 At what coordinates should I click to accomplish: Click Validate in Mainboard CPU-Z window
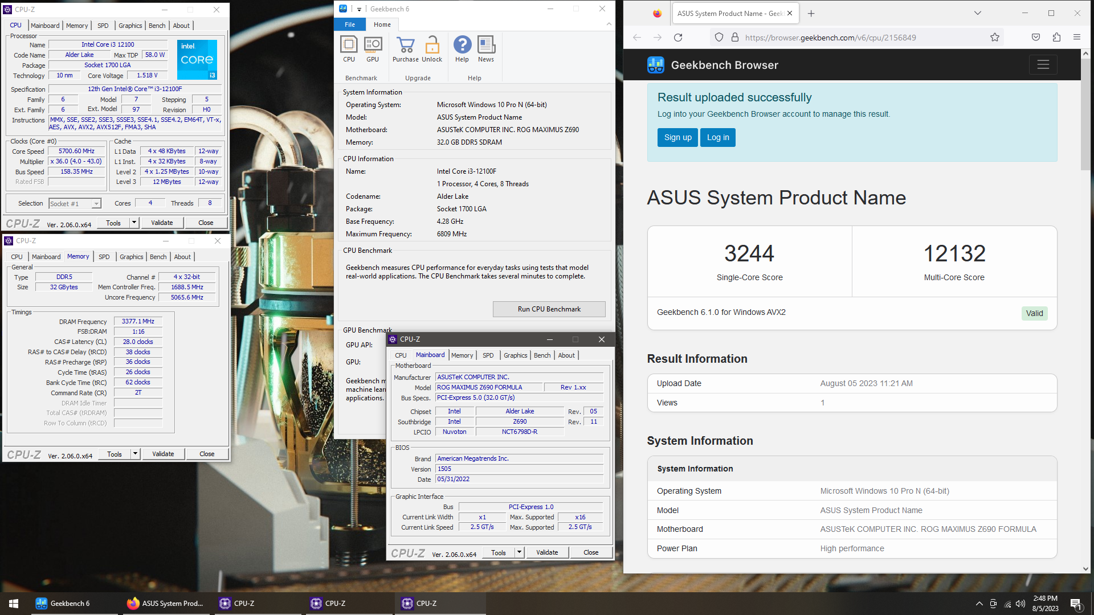click(547, 552)
